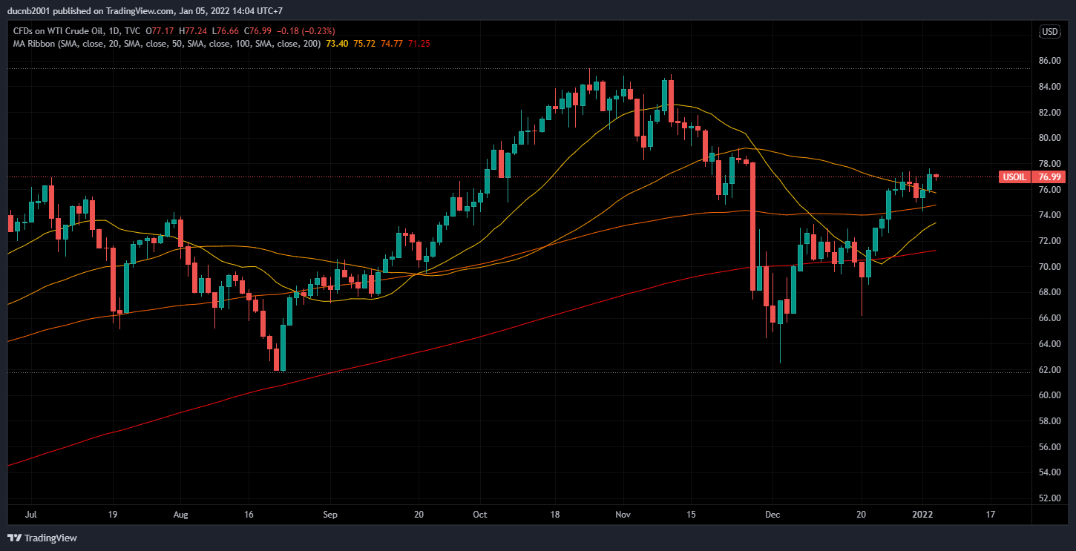Click the 54.00 price axis label
Image resolution: width=1076 pixels, height=551 pixels.
pos(1049,472)
